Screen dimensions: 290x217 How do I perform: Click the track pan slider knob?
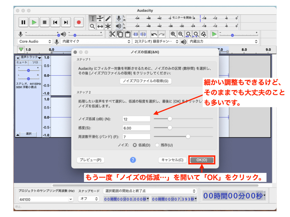click(x=29, y=79)
